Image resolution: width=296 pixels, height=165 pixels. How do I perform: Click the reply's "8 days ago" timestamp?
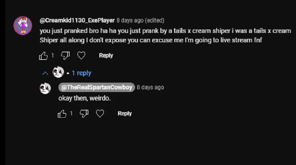pos(150,87)
